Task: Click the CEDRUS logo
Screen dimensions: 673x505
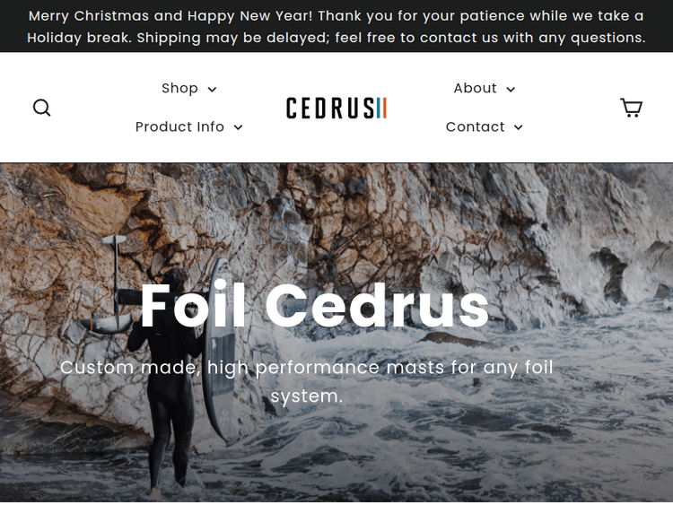Action: coord(336,108)
